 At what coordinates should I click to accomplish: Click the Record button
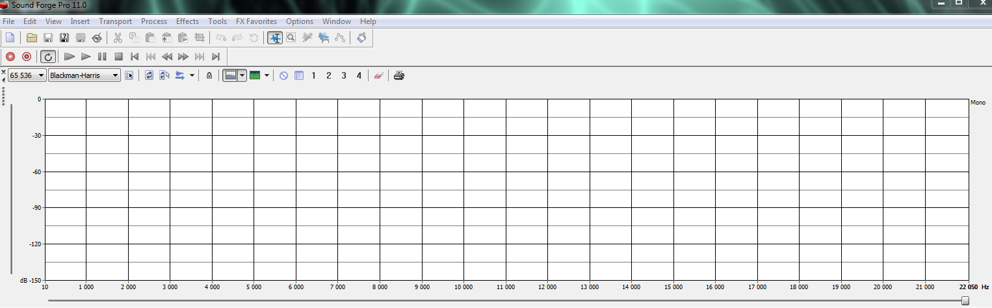coord(10,57)
